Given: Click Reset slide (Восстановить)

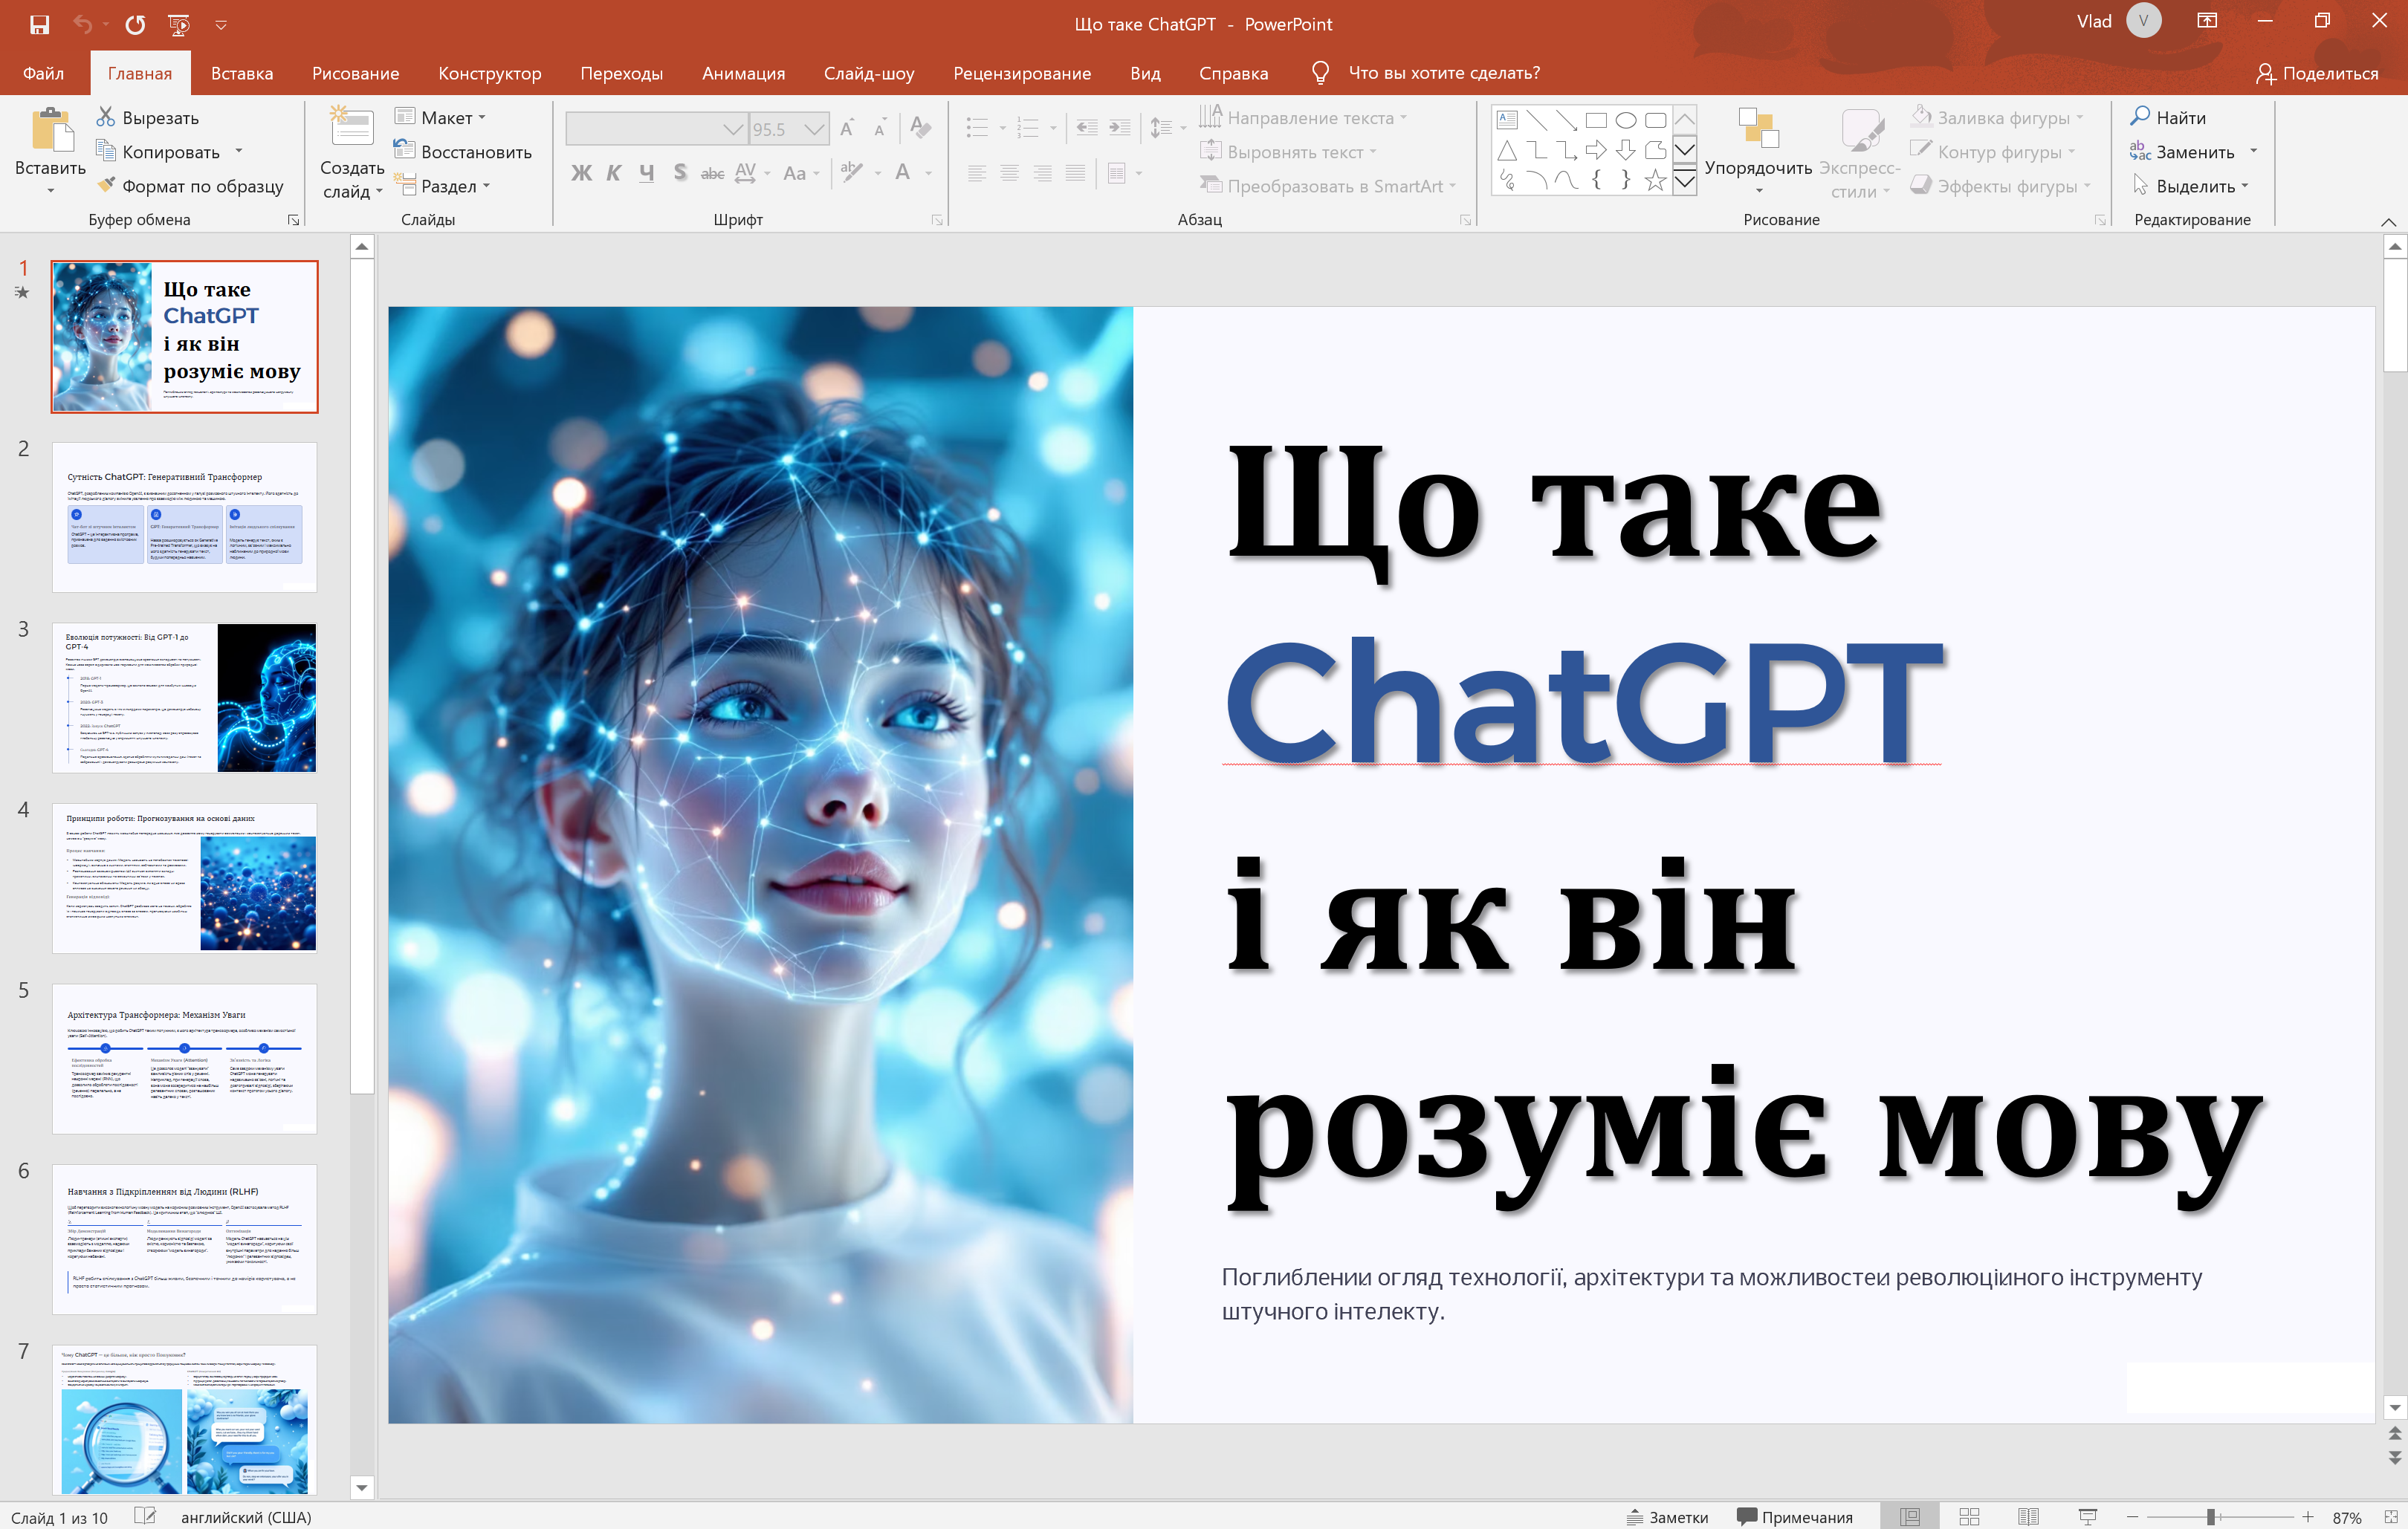Looking at the screenshot, I should pyautogui.click(x=463, y=151).
